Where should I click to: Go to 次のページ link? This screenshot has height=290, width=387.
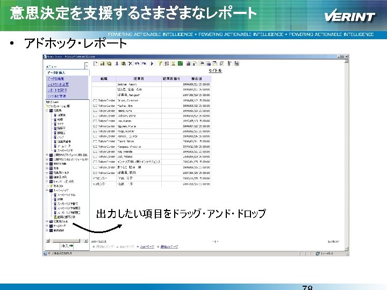tap(147, 247)
